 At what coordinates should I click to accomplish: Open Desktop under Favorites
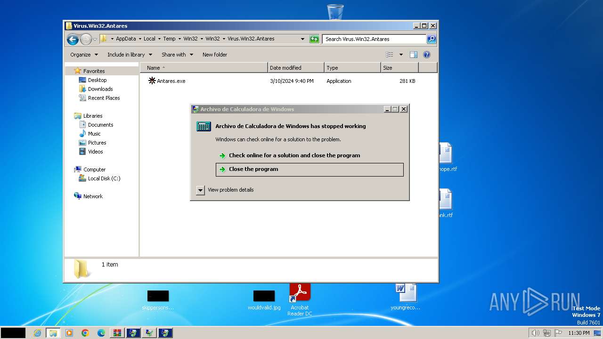coord(97,80)
